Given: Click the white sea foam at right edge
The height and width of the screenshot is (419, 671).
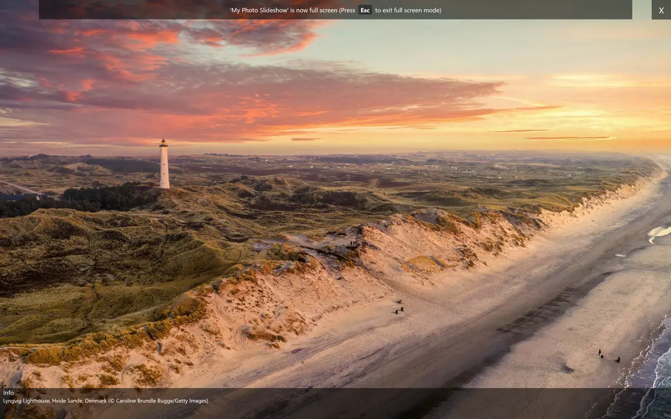Looking at the screenshot, I should [x=658, y=233].
